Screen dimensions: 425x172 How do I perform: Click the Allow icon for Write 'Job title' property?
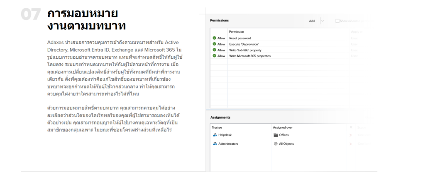point(215,50)
